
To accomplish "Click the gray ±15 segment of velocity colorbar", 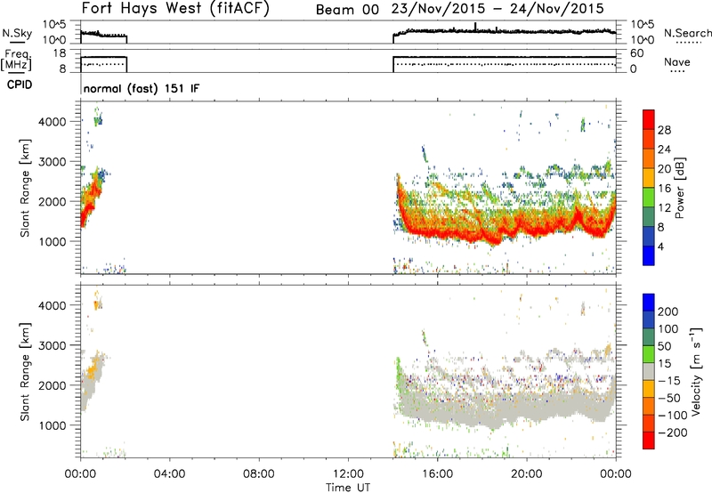I will pyautogui.click(x=649, y=371).
